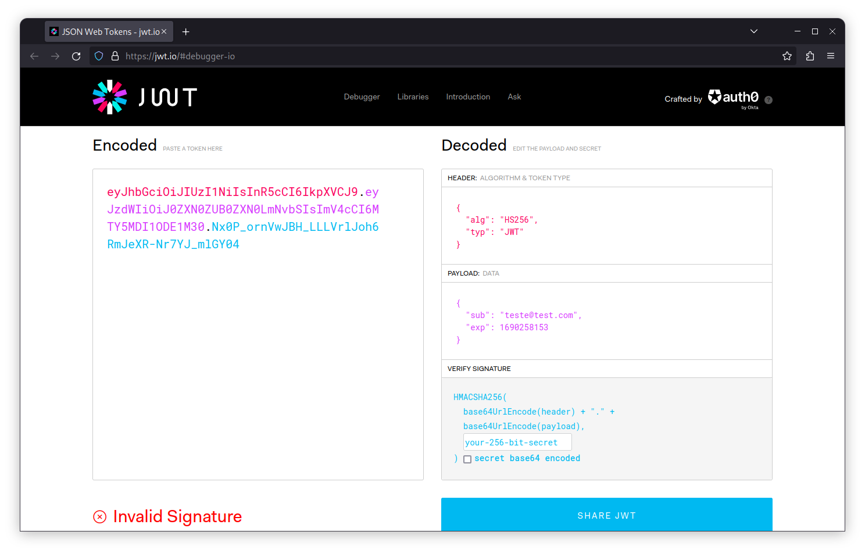Click the tracking protection shield icon
This screenshot has height=553, width=865.
[99, 56]
